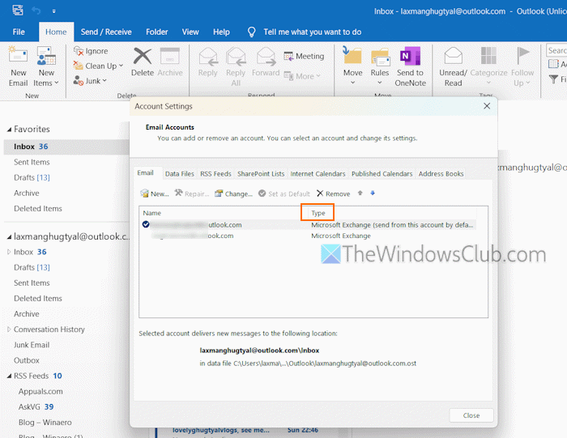Open Quick Access Toolbar customize arrow
The image size is (567, 438).
(54, 11)
